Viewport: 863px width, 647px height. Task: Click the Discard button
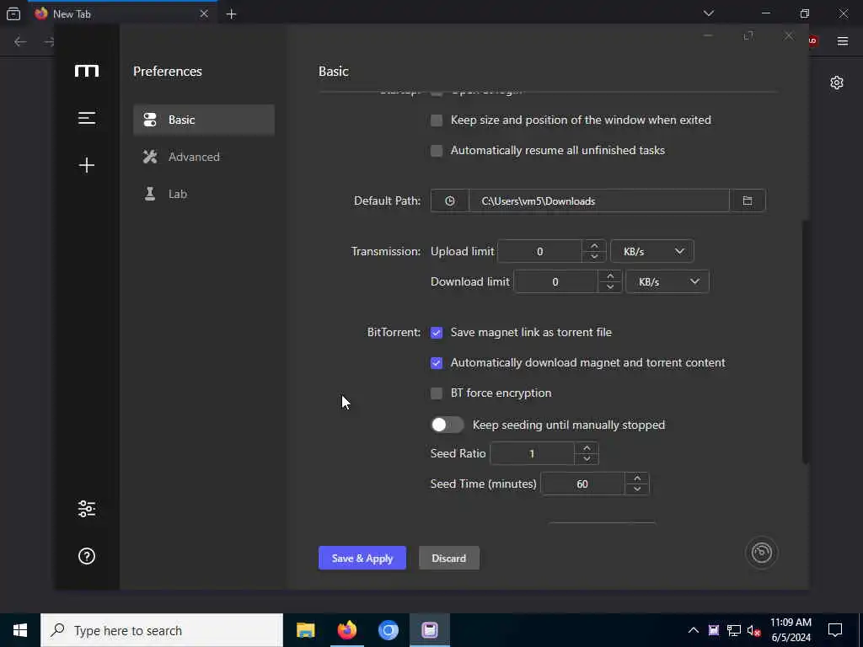pyautogui.click(x=449, y=558)
